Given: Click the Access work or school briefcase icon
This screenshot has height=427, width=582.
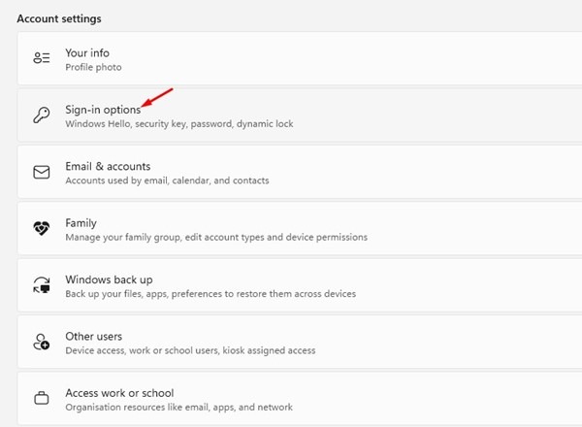Looking at the screenshot, I should 42,399.
